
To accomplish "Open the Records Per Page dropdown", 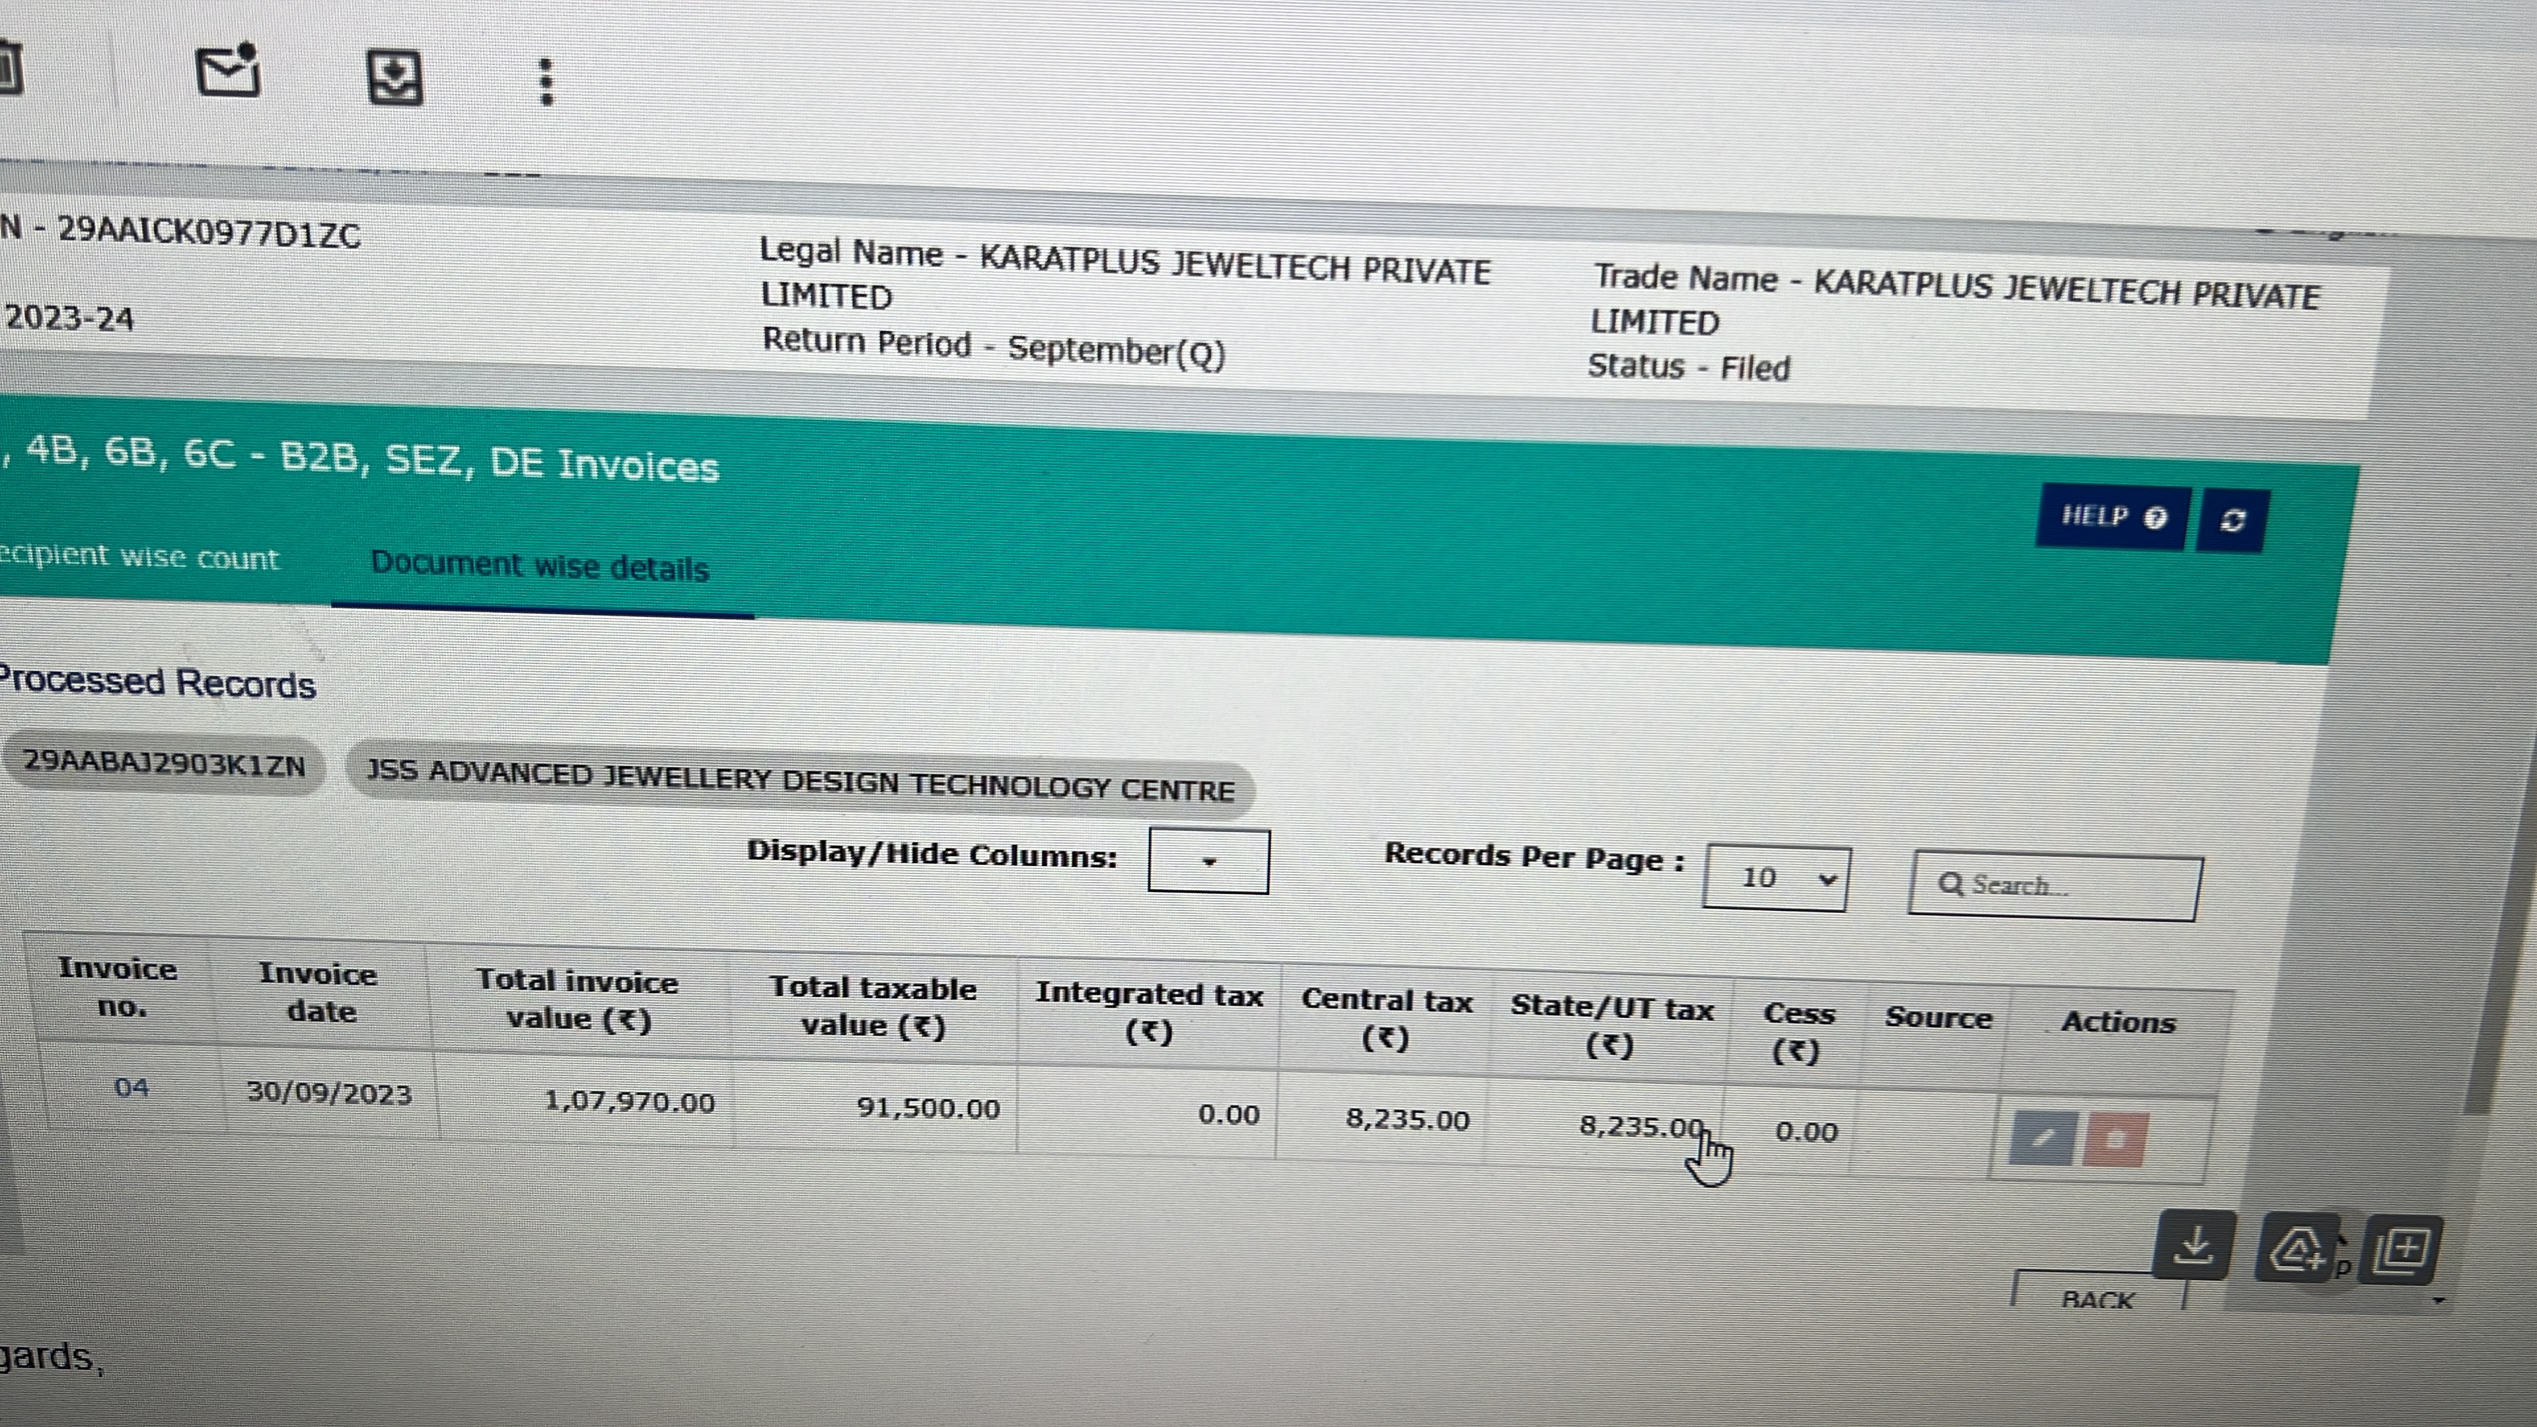I will point(1776,877).
